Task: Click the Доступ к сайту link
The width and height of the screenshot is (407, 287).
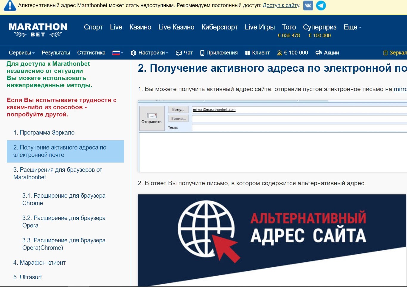Action: [281, 5]
